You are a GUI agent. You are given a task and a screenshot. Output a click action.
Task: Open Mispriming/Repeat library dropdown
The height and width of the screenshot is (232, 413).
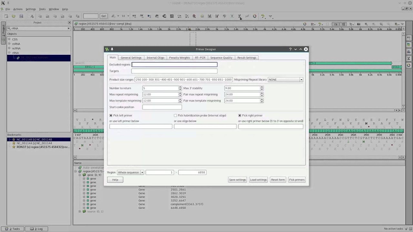click(285, 80)
